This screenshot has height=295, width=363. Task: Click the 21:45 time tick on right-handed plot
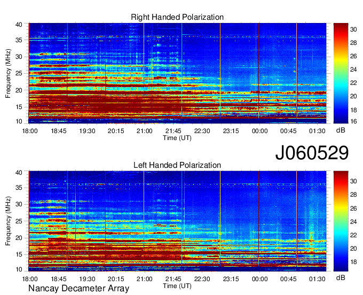(x=173, y=131)
